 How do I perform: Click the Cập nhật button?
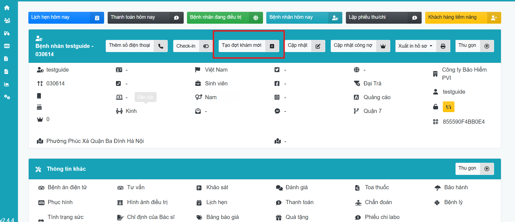pyautogui.click(x=304, y=46)
